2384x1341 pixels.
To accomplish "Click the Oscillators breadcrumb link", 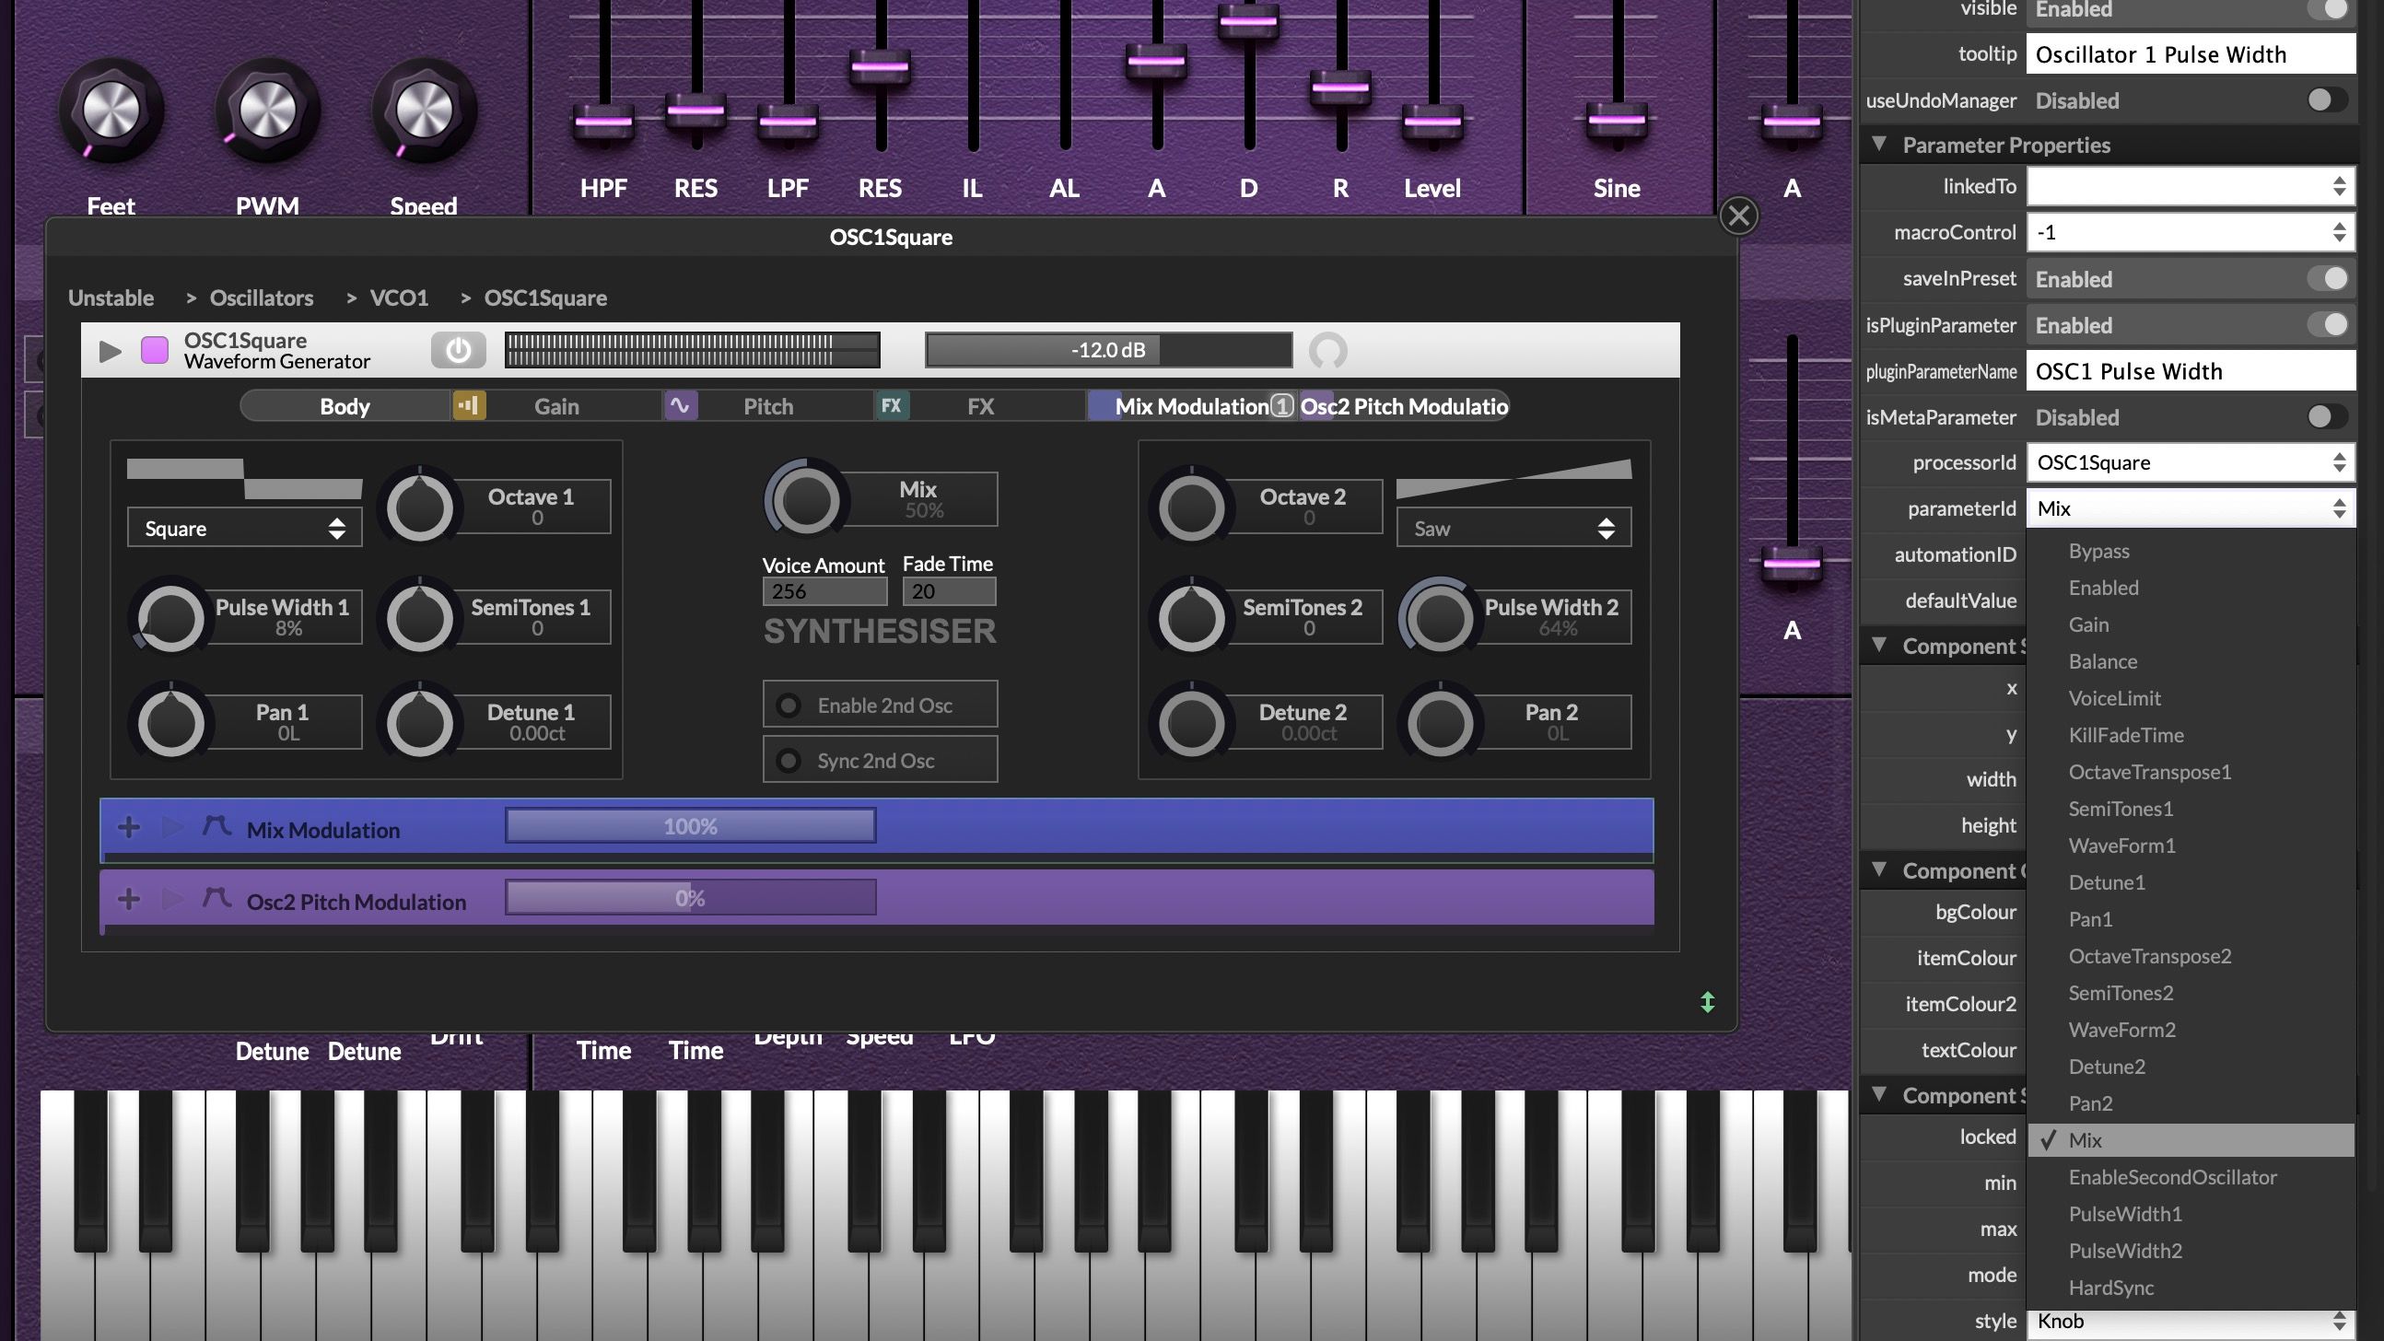I will (x=261, y=298).
